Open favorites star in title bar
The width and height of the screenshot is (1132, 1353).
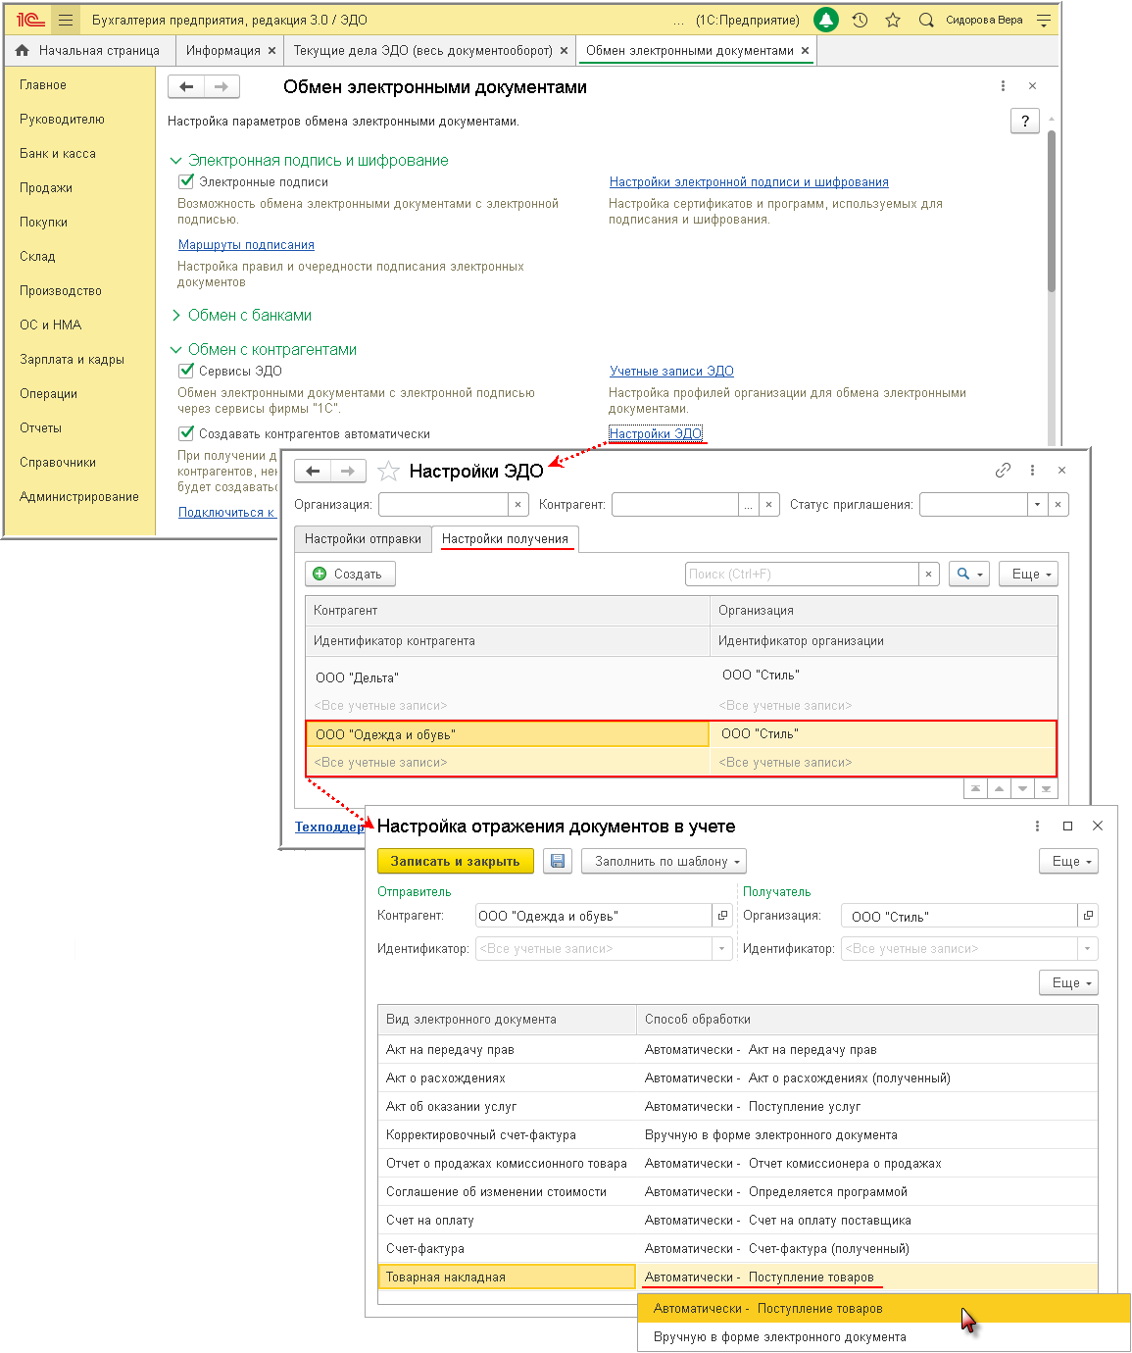(893, 20)
